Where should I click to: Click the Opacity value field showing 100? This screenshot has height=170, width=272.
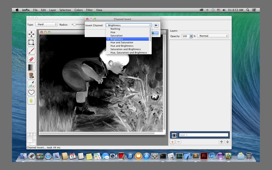(x=185, y=36)
